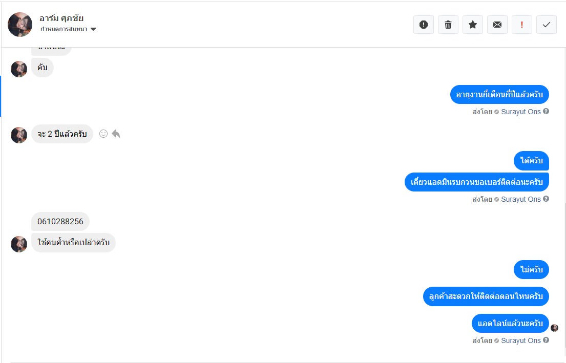Delete the conversation with the trash icon
566x363 pixels.
tap(448, 25)
